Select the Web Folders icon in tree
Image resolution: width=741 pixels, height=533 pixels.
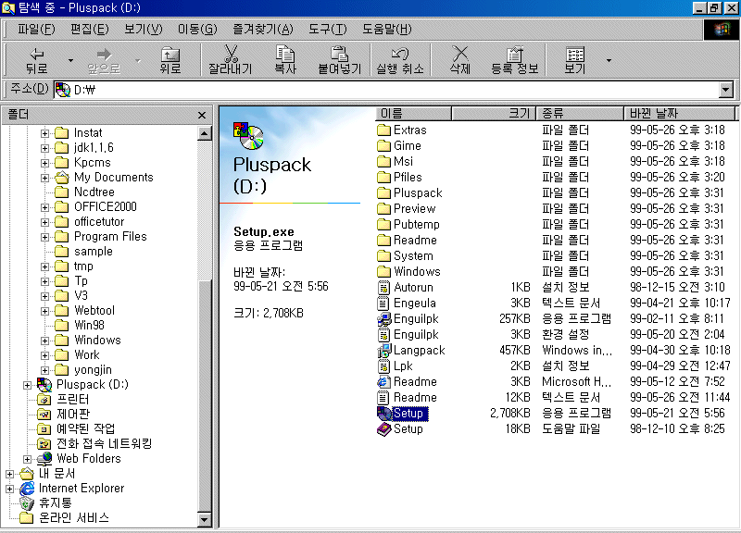pyautogui.click(x=44, y=458)
